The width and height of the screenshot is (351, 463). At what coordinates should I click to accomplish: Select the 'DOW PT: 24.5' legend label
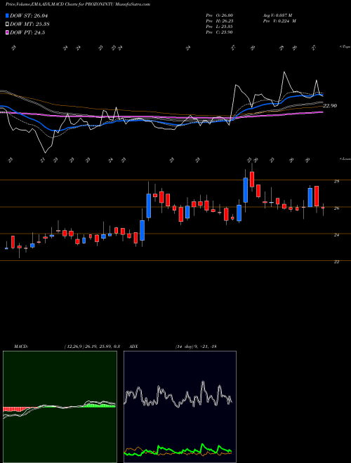[x=27, y=33]
